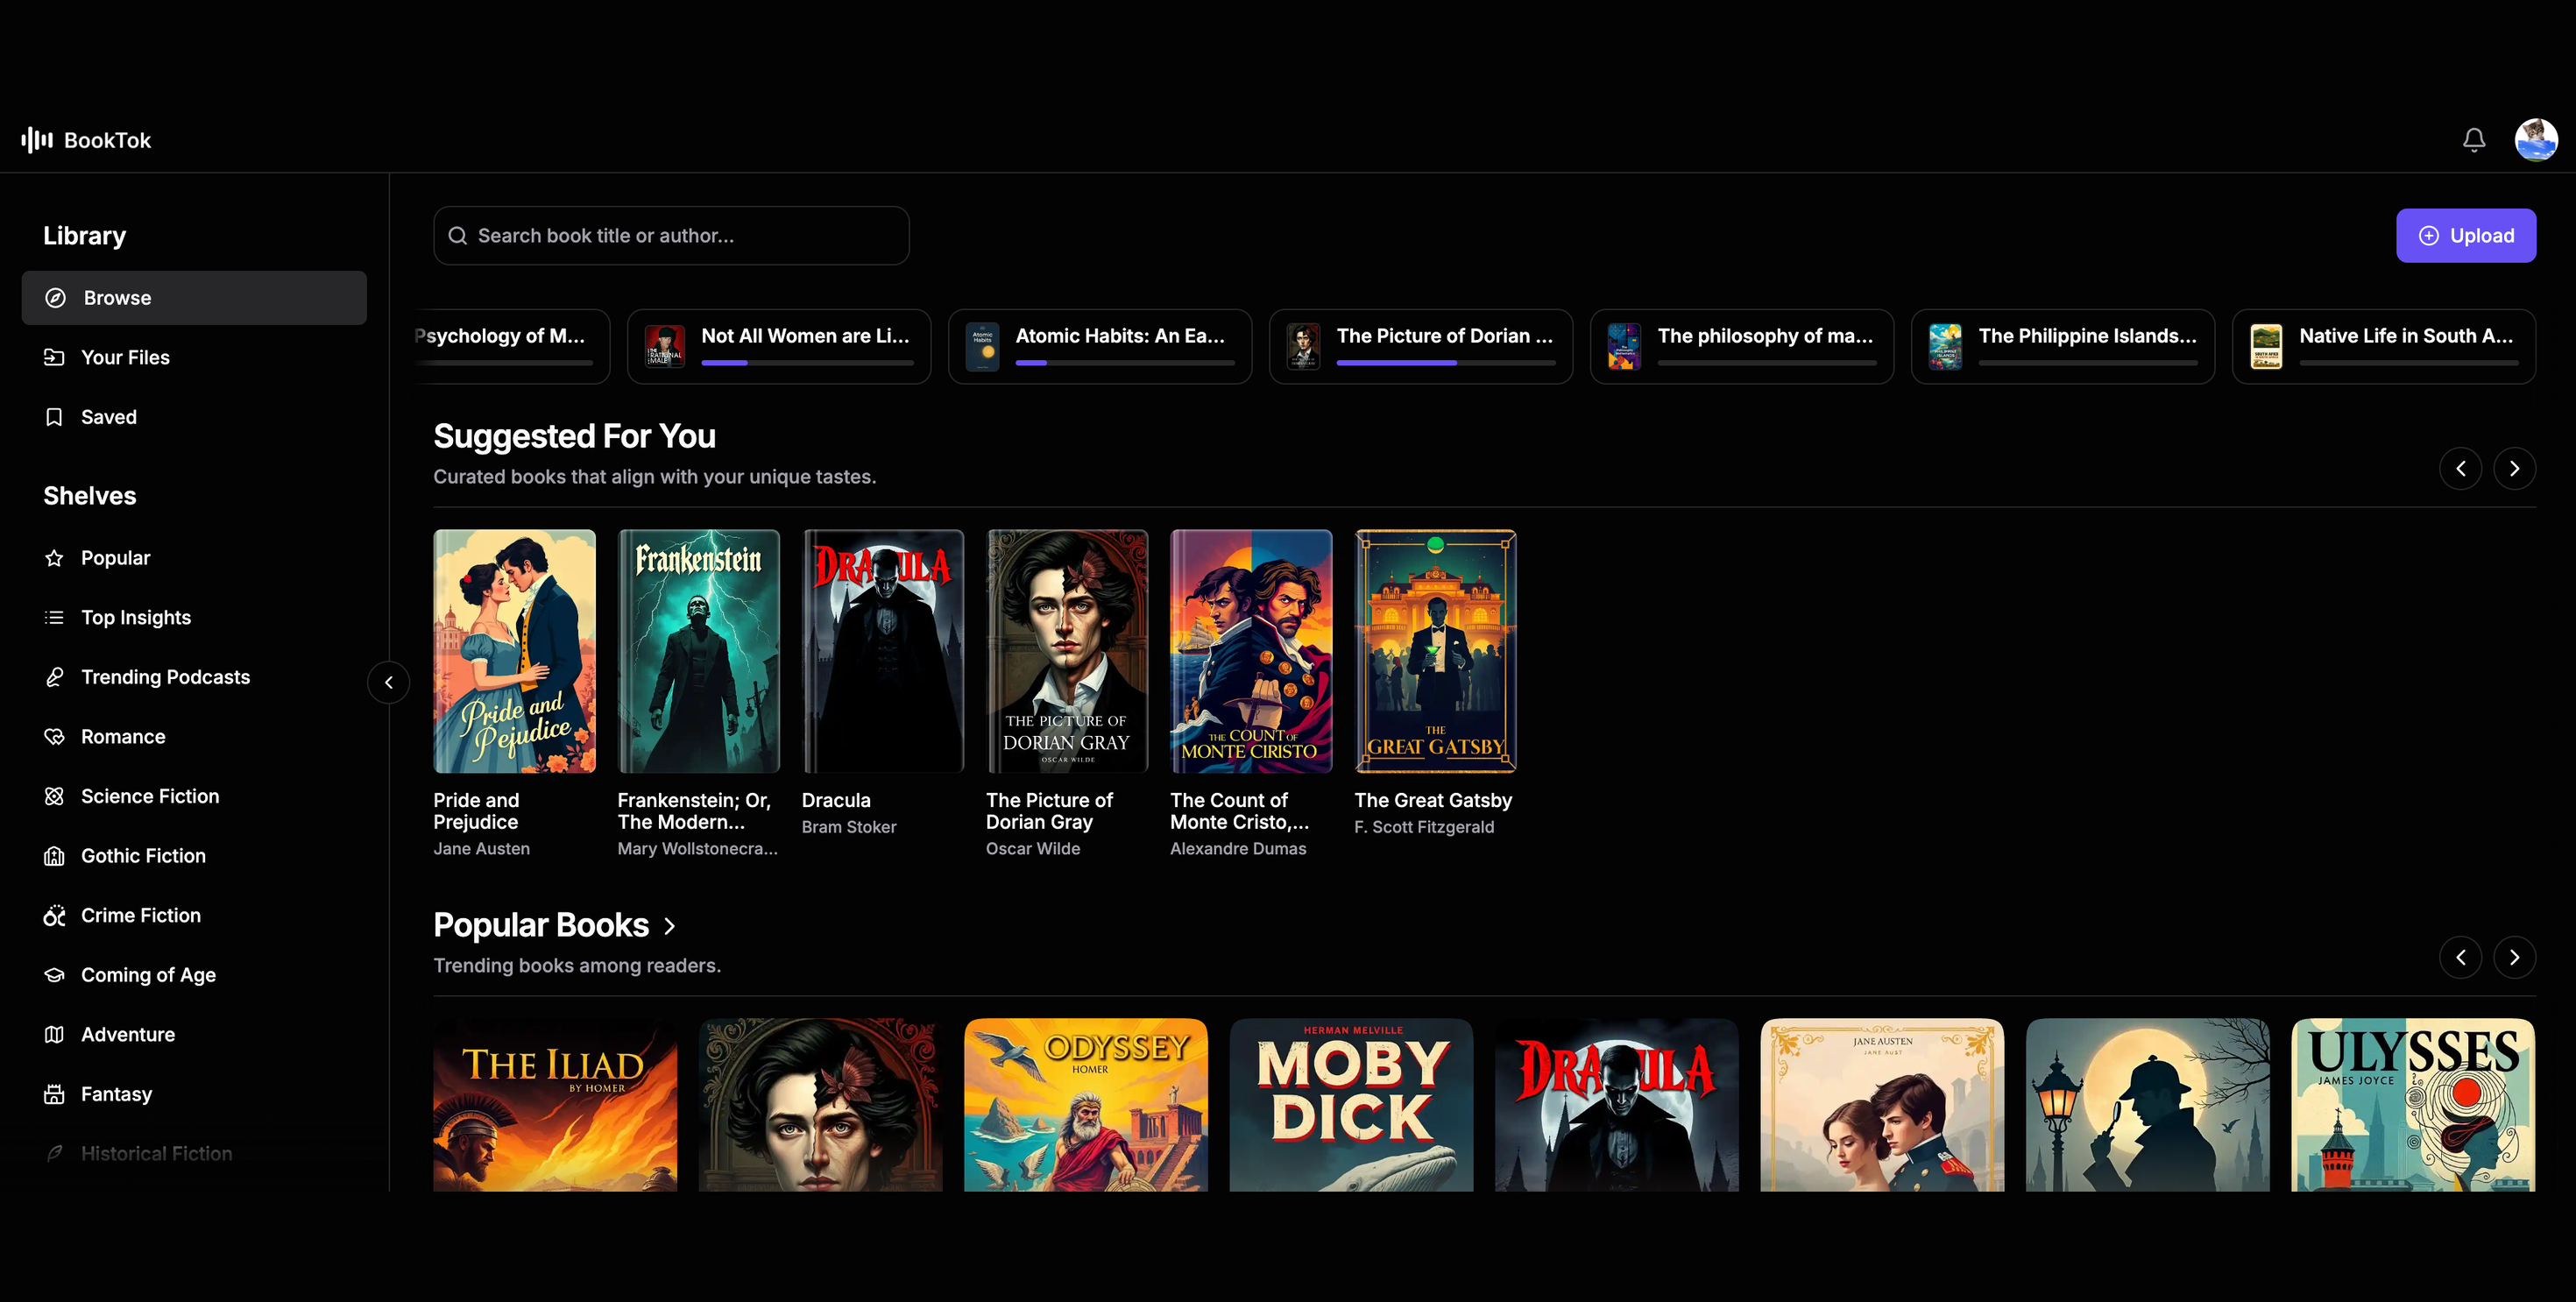Click the Saved bookmark icon

point(54,417)
